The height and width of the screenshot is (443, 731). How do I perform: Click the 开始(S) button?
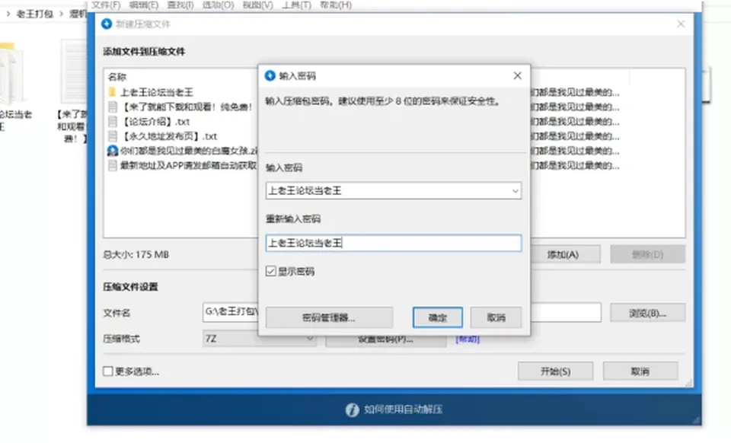(555, 371)
